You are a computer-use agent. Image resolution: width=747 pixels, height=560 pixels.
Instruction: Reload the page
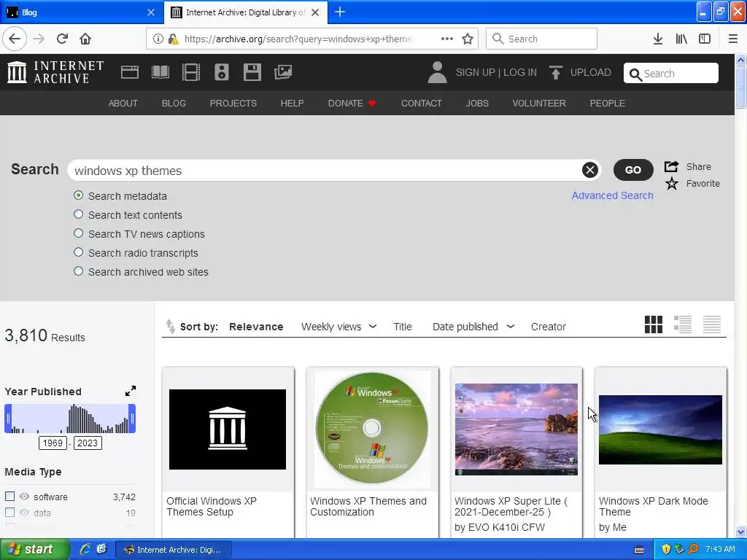coord(62,39)
